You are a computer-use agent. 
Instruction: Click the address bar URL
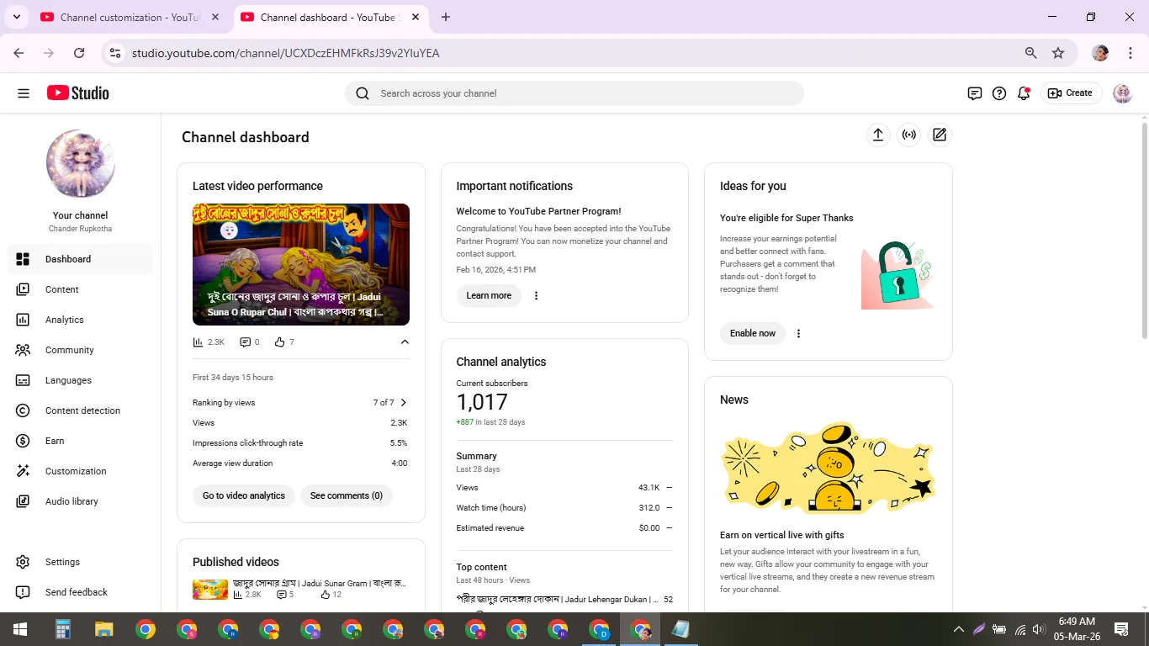pyautogui.click(x=286, y=53)
